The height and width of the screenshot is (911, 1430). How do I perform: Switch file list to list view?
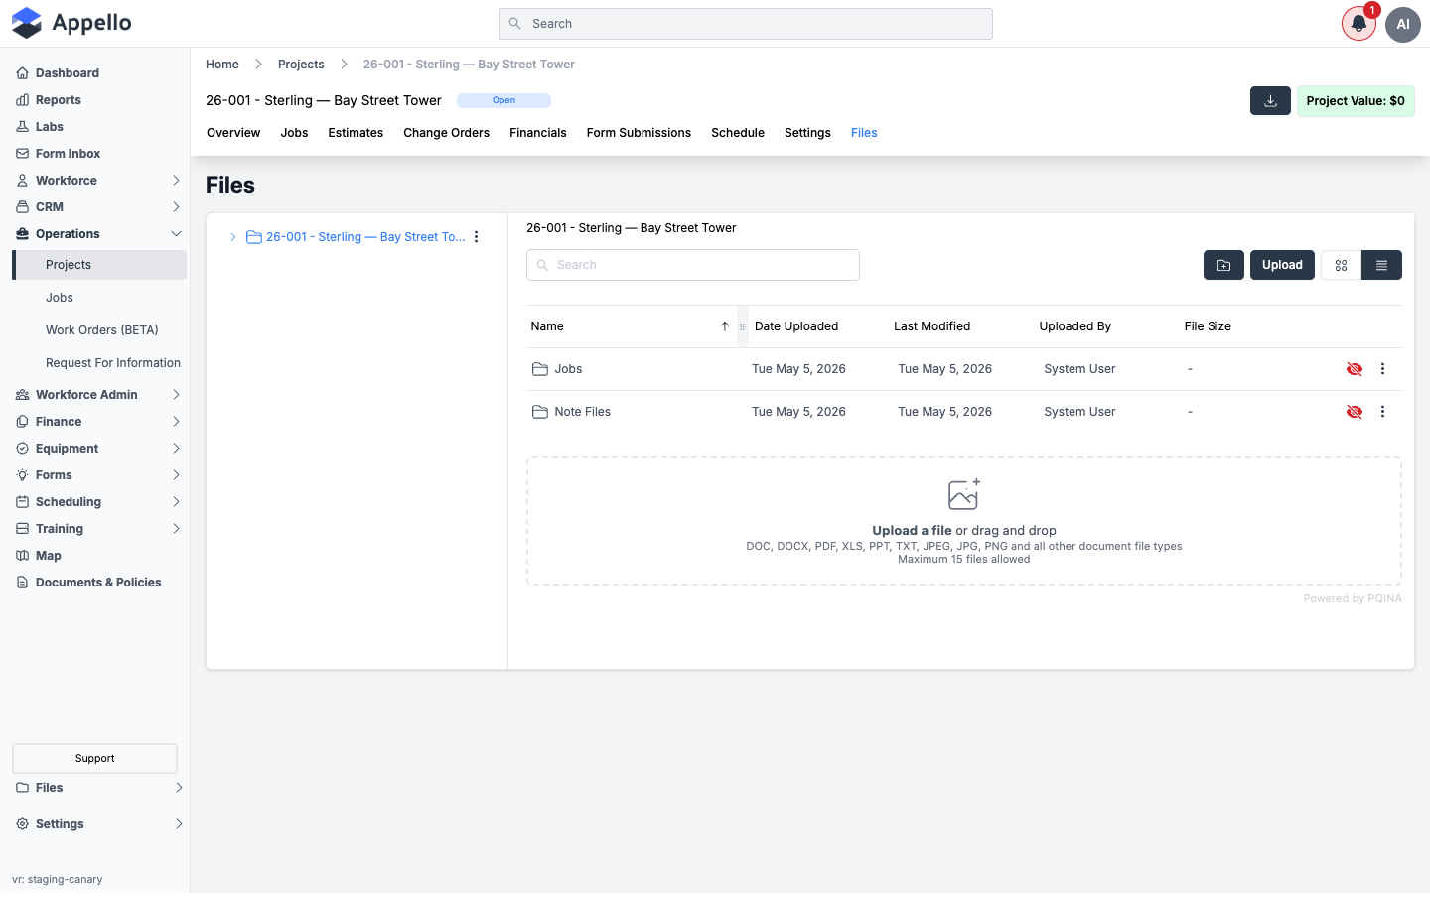pos(1381,265)
